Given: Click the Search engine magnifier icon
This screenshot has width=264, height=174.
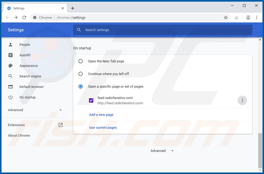Looking at the screenshot, I should click(x=10, y=76).
